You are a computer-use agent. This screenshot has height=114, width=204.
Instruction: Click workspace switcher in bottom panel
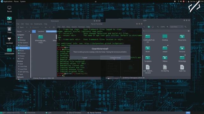click(x=188, y=113)
